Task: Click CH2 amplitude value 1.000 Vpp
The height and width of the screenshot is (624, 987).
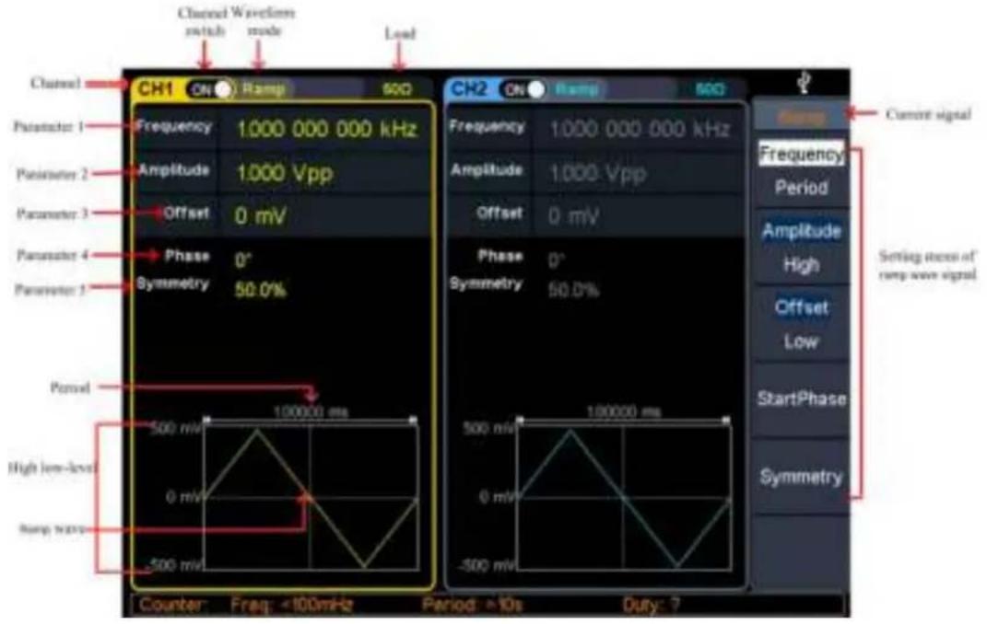Action: click(597, 173)
